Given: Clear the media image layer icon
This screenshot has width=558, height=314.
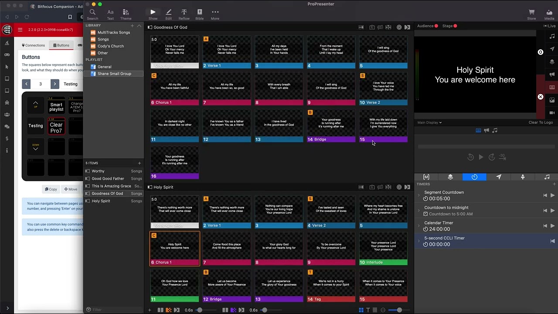Looking at the screenshot, I should [552, 100].
